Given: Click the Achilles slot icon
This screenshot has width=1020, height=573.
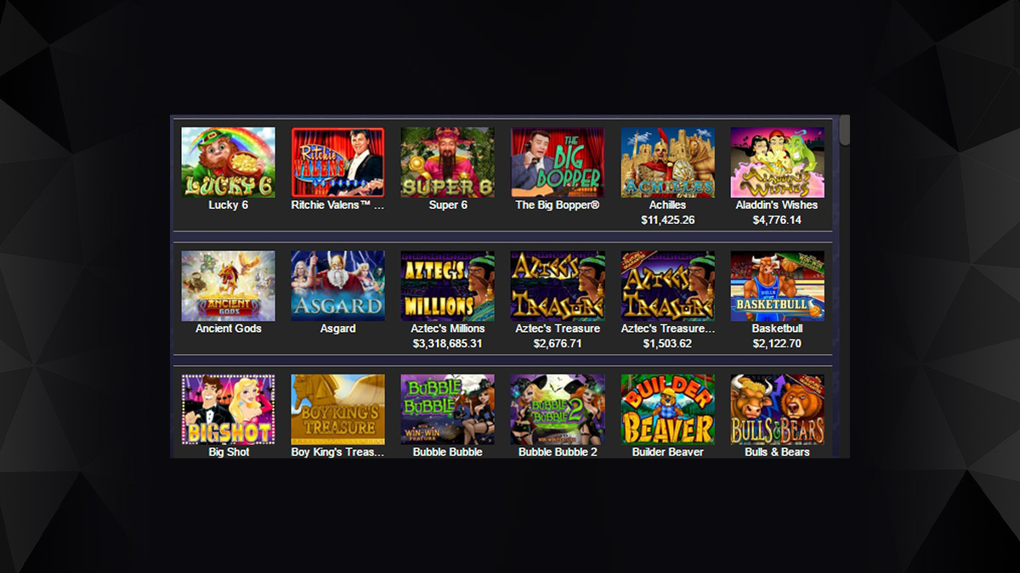Looking at the screenshot, I should (668, 162).
